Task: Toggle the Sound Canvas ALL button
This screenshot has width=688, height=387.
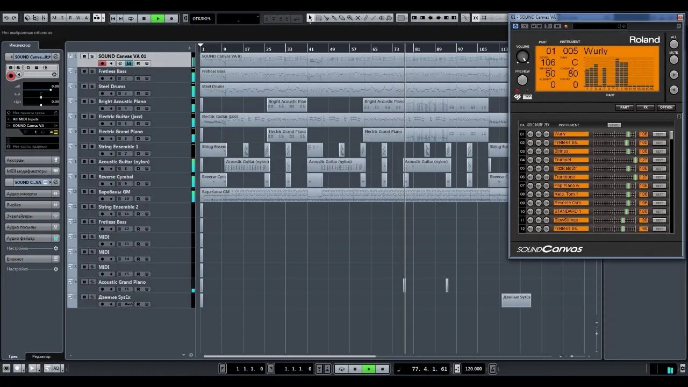Action: click(x=674, y=45)
